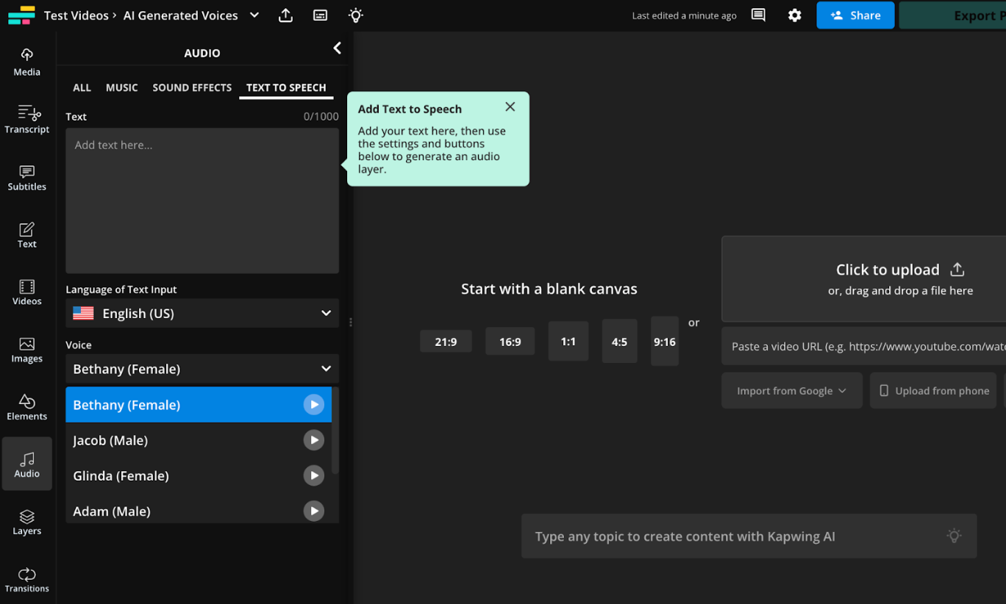The image size is (1006, 604).
Task: Click the Share button
Action: point(855,15)
